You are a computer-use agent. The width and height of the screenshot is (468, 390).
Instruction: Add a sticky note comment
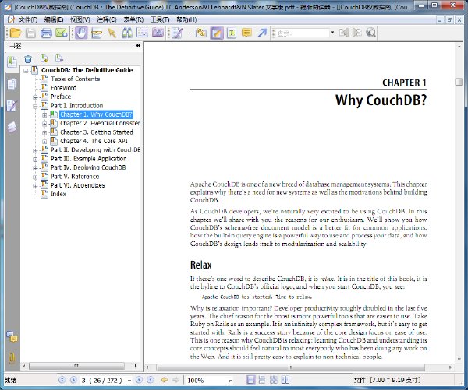point(246,33)
